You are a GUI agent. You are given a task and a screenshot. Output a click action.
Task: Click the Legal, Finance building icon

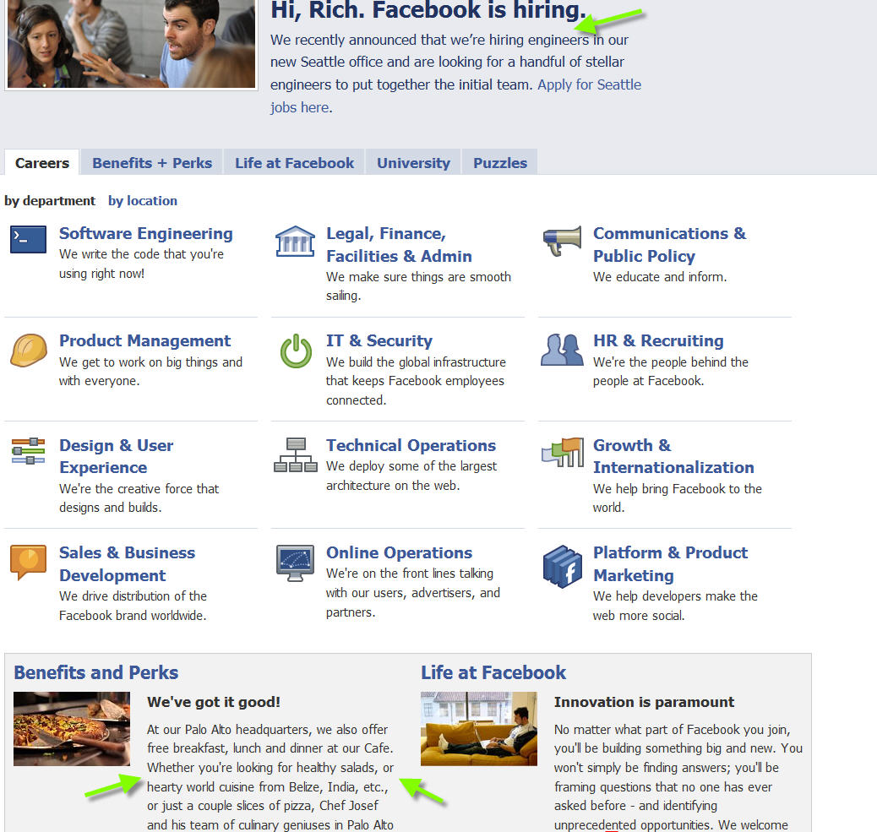click(295, 241)
